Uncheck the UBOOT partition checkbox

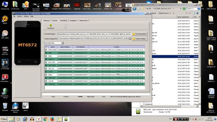(x=46, y=59)
